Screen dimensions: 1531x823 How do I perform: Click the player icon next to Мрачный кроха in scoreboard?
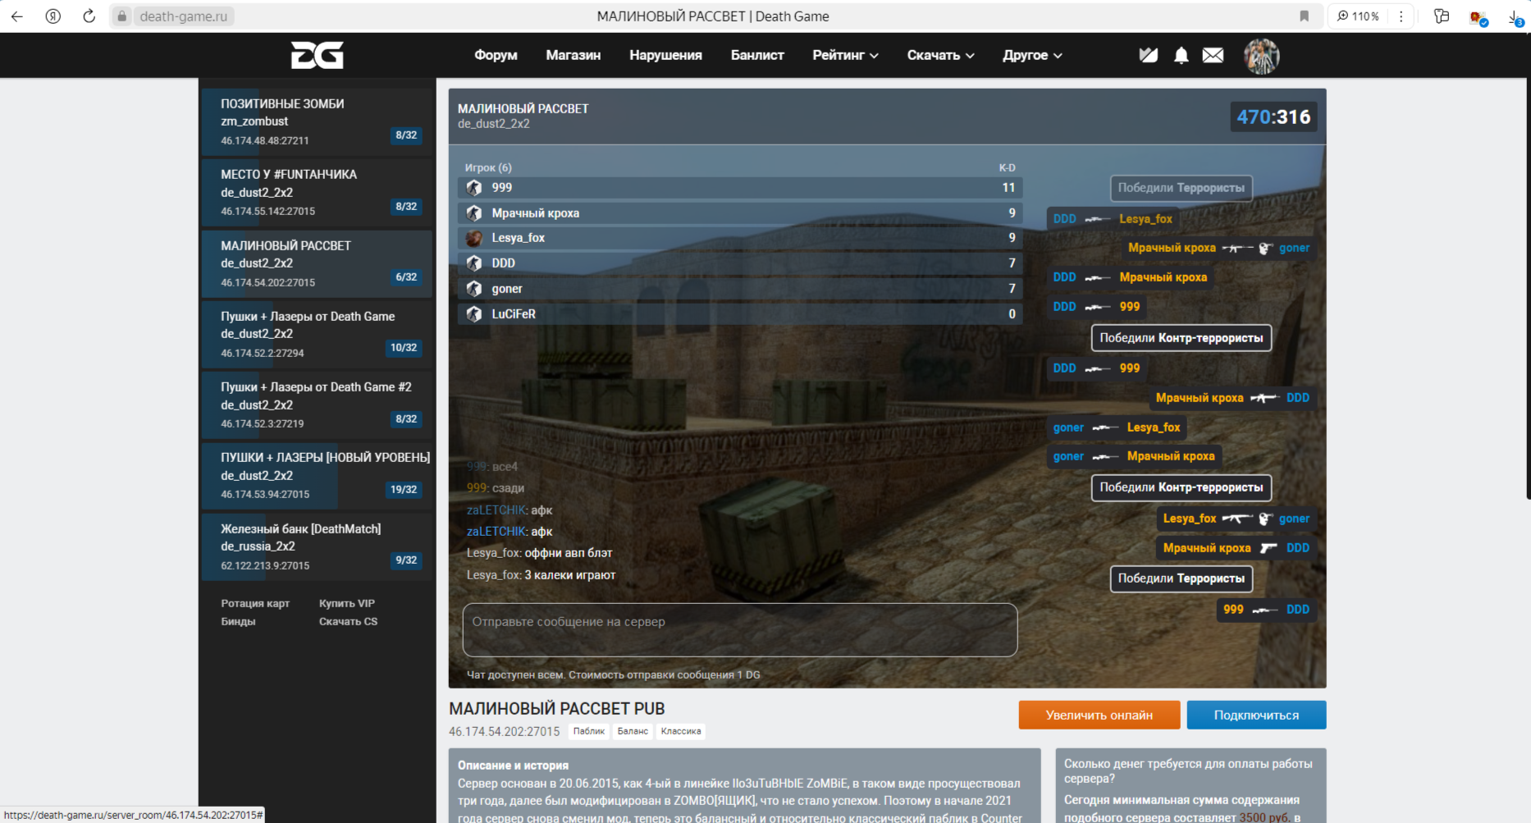click(x=474, y=213)
